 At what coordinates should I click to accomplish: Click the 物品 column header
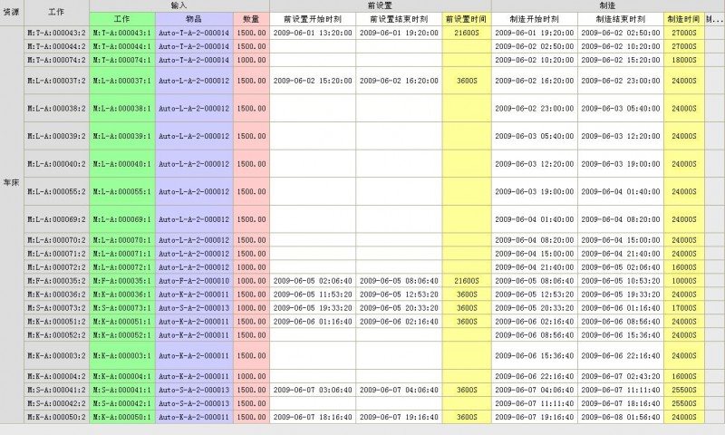click(194, 19)
